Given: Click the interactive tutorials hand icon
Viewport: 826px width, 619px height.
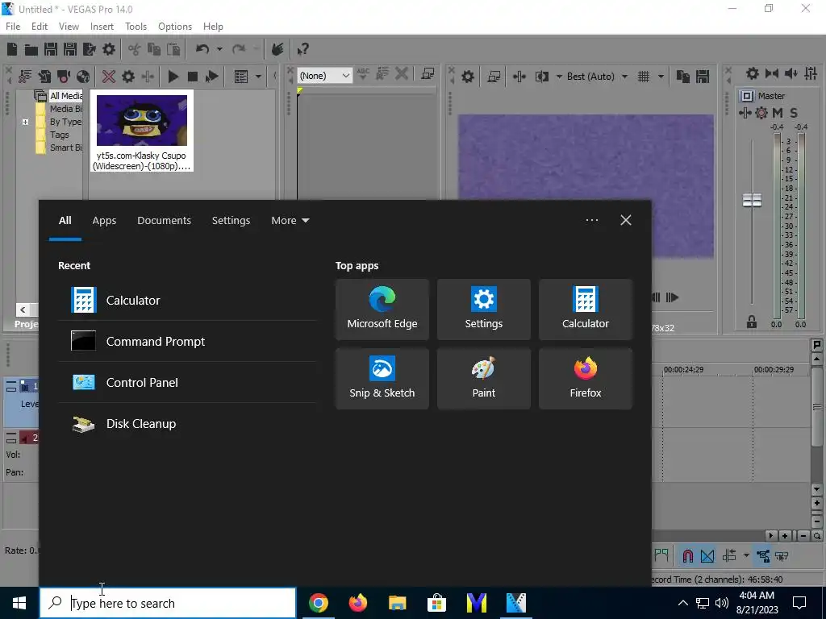Looking at the screenshot, I should [277, 49].
